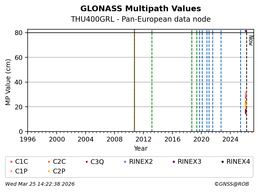The image size is (259, 192).
Task: Click the "Now" label
Action: tap(251, 41)
